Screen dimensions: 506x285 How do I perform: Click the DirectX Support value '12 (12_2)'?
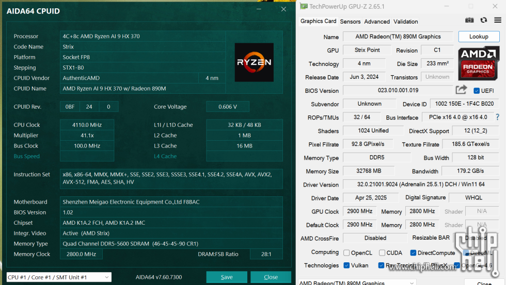coord(476,130)
